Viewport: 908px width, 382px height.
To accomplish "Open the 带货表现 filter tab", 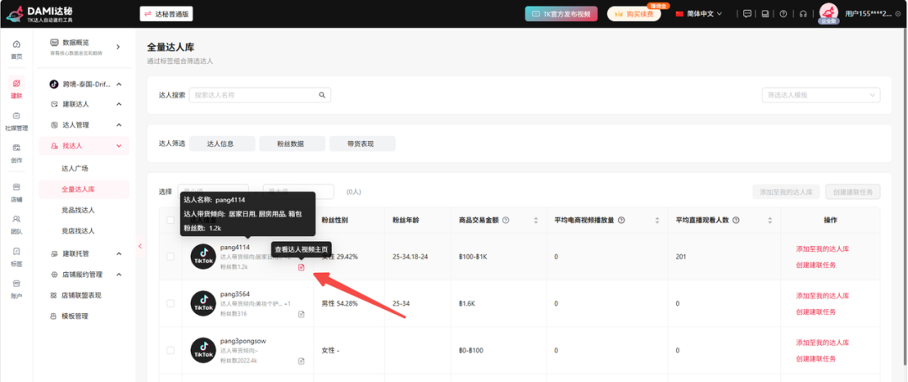I will (x=362, y=144).
